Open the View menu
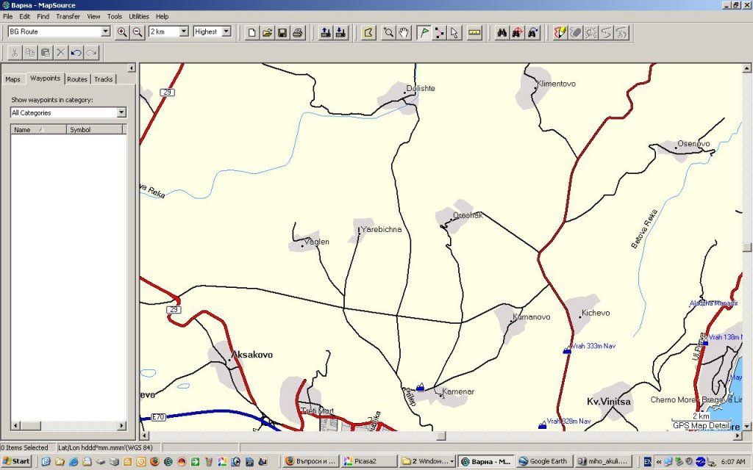The image size is (753, 470). pyautogui.click(x=93, y=16)
